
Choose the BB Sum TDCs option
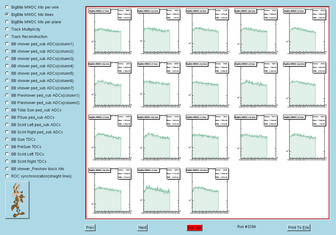7,139
